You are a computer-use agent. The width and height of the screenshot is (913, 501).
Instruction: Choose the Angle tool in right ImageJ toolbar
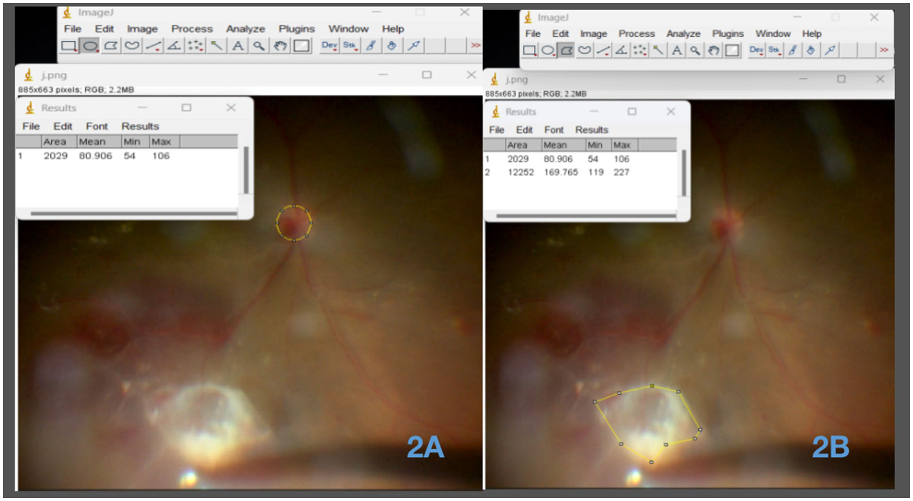[621, 50]
